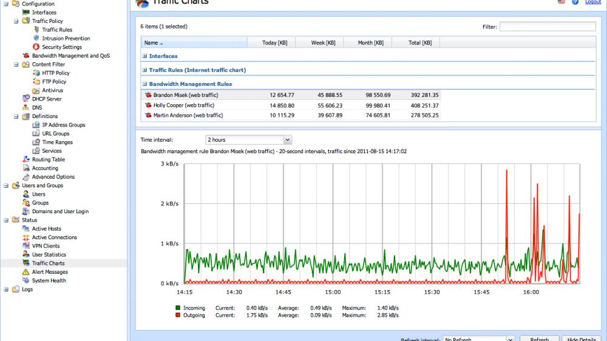
Task: Select Bandwidth Management and QoS item
Action: click(x=70, y=56)
